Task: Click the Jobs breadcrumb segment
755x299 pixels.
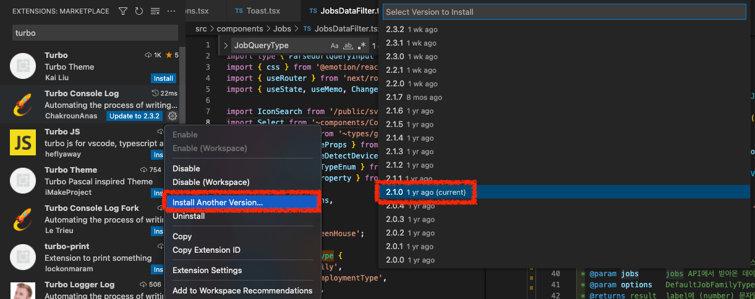Action: (282, 28)
